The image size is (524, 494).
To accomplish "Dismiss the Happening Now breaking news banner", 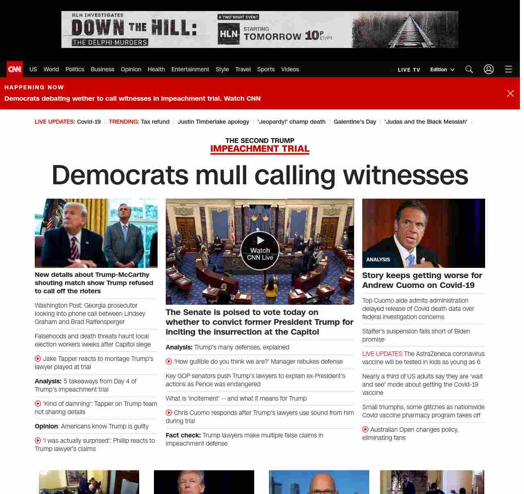I will (510, 93).
